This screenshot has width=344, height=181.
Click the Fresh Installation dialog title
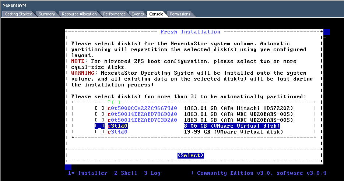[190, 32]
